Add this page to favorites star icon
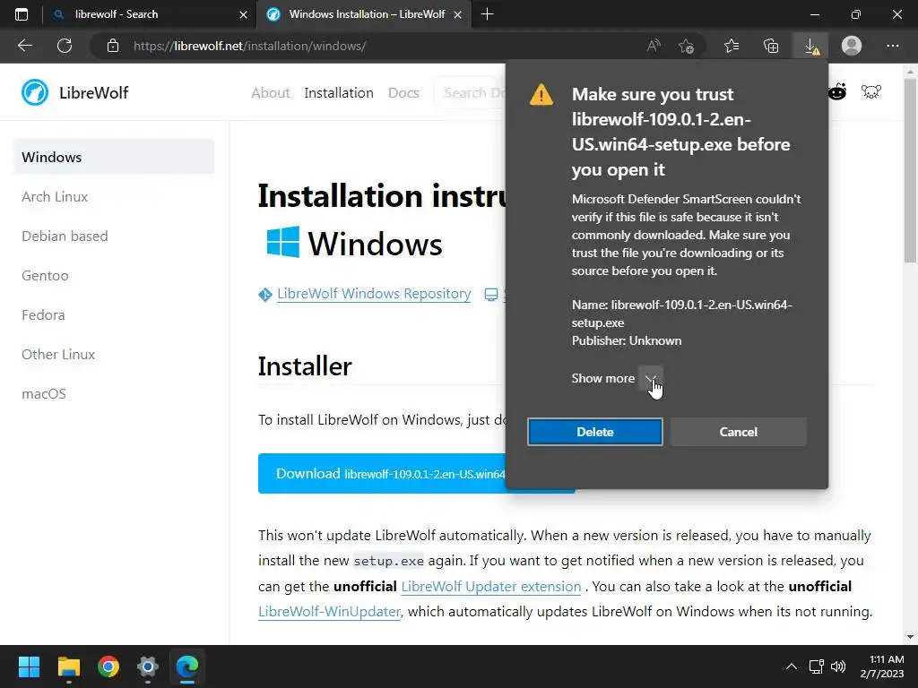The height and width of the screenshot is (688, 918). [686, 46]
